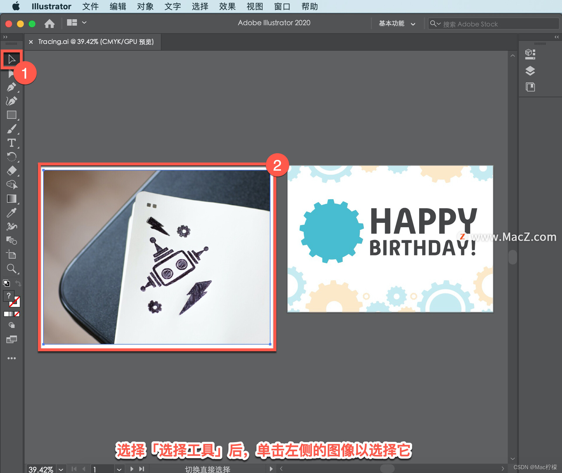Select the Type tool
This screenshot has height=473, width=562.
click(11, 143)
